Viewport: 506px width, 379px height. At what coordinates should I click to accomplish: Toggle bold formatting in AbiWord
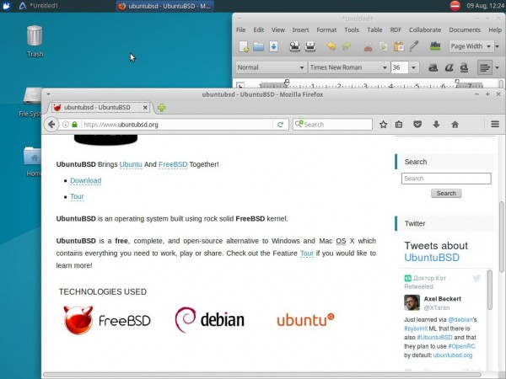click(433, 67)
